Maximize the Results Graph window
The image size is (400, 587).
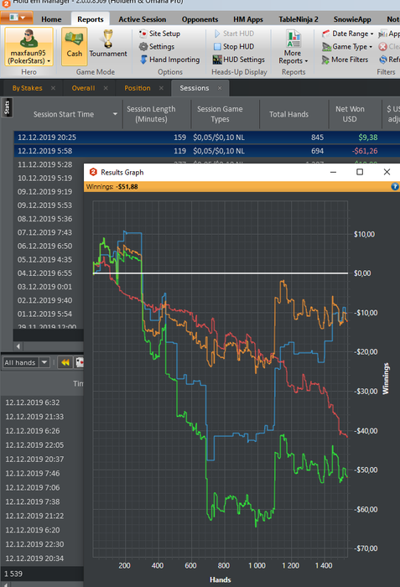click(360, 172)
